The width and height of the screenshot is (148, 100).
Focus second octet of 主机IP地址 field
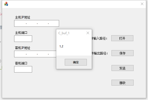pos(32,23)
